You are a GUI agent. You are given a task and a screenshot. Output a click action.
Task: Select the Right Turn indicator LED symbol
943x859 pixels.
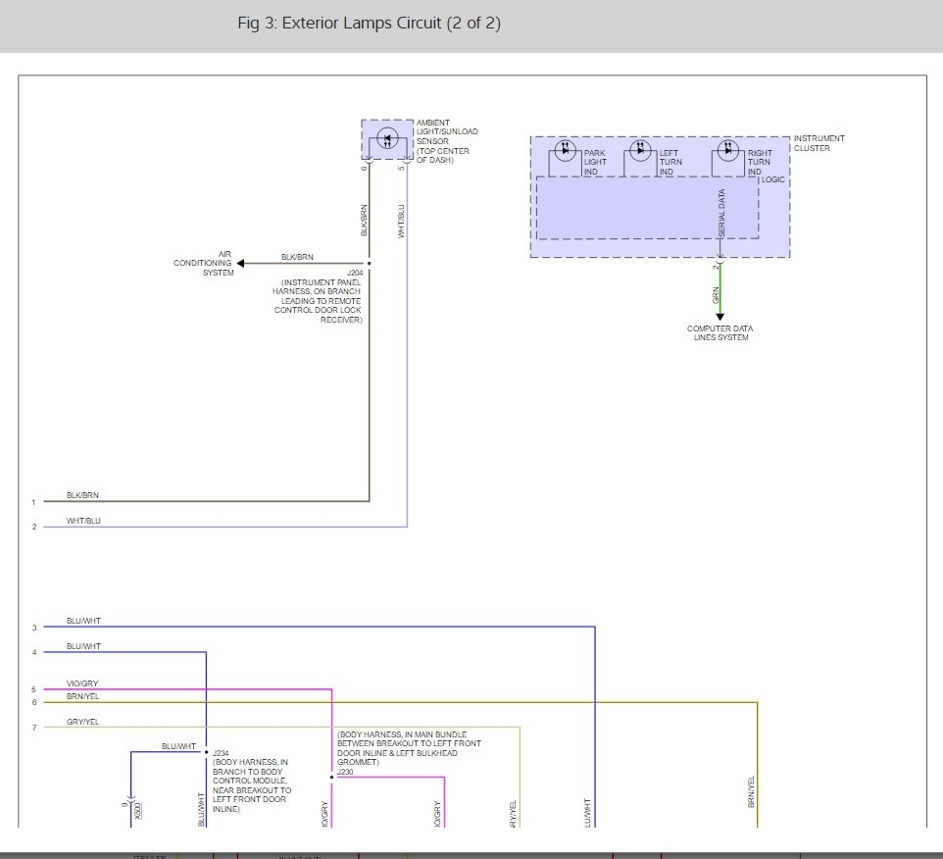[726, 150]
